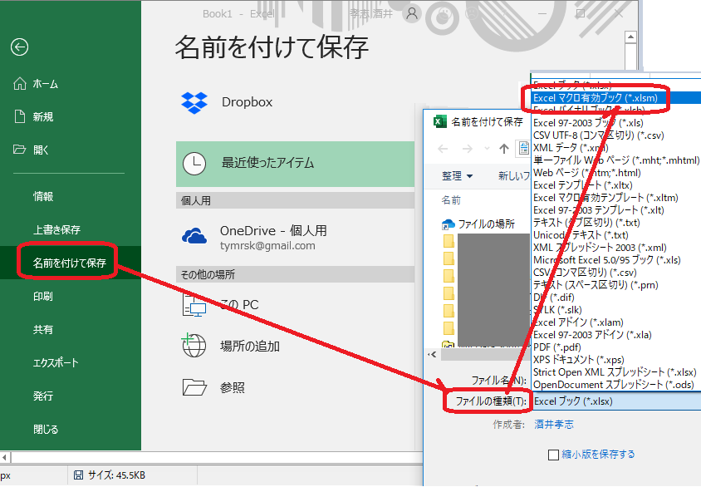Image resolution: width=701 pixels, height=487 pixels.
Task: Select XPS ドキュメント (*.xps)
Action: pyautogui.click(x=617, y=360)
